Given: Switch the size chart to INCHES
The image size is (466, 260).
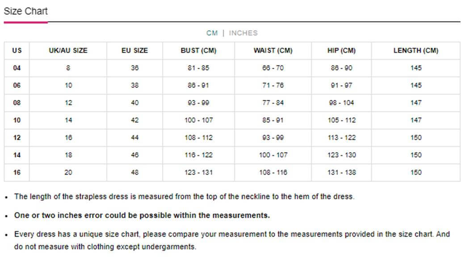Looking at the screenshot, I should coord(243,33).
